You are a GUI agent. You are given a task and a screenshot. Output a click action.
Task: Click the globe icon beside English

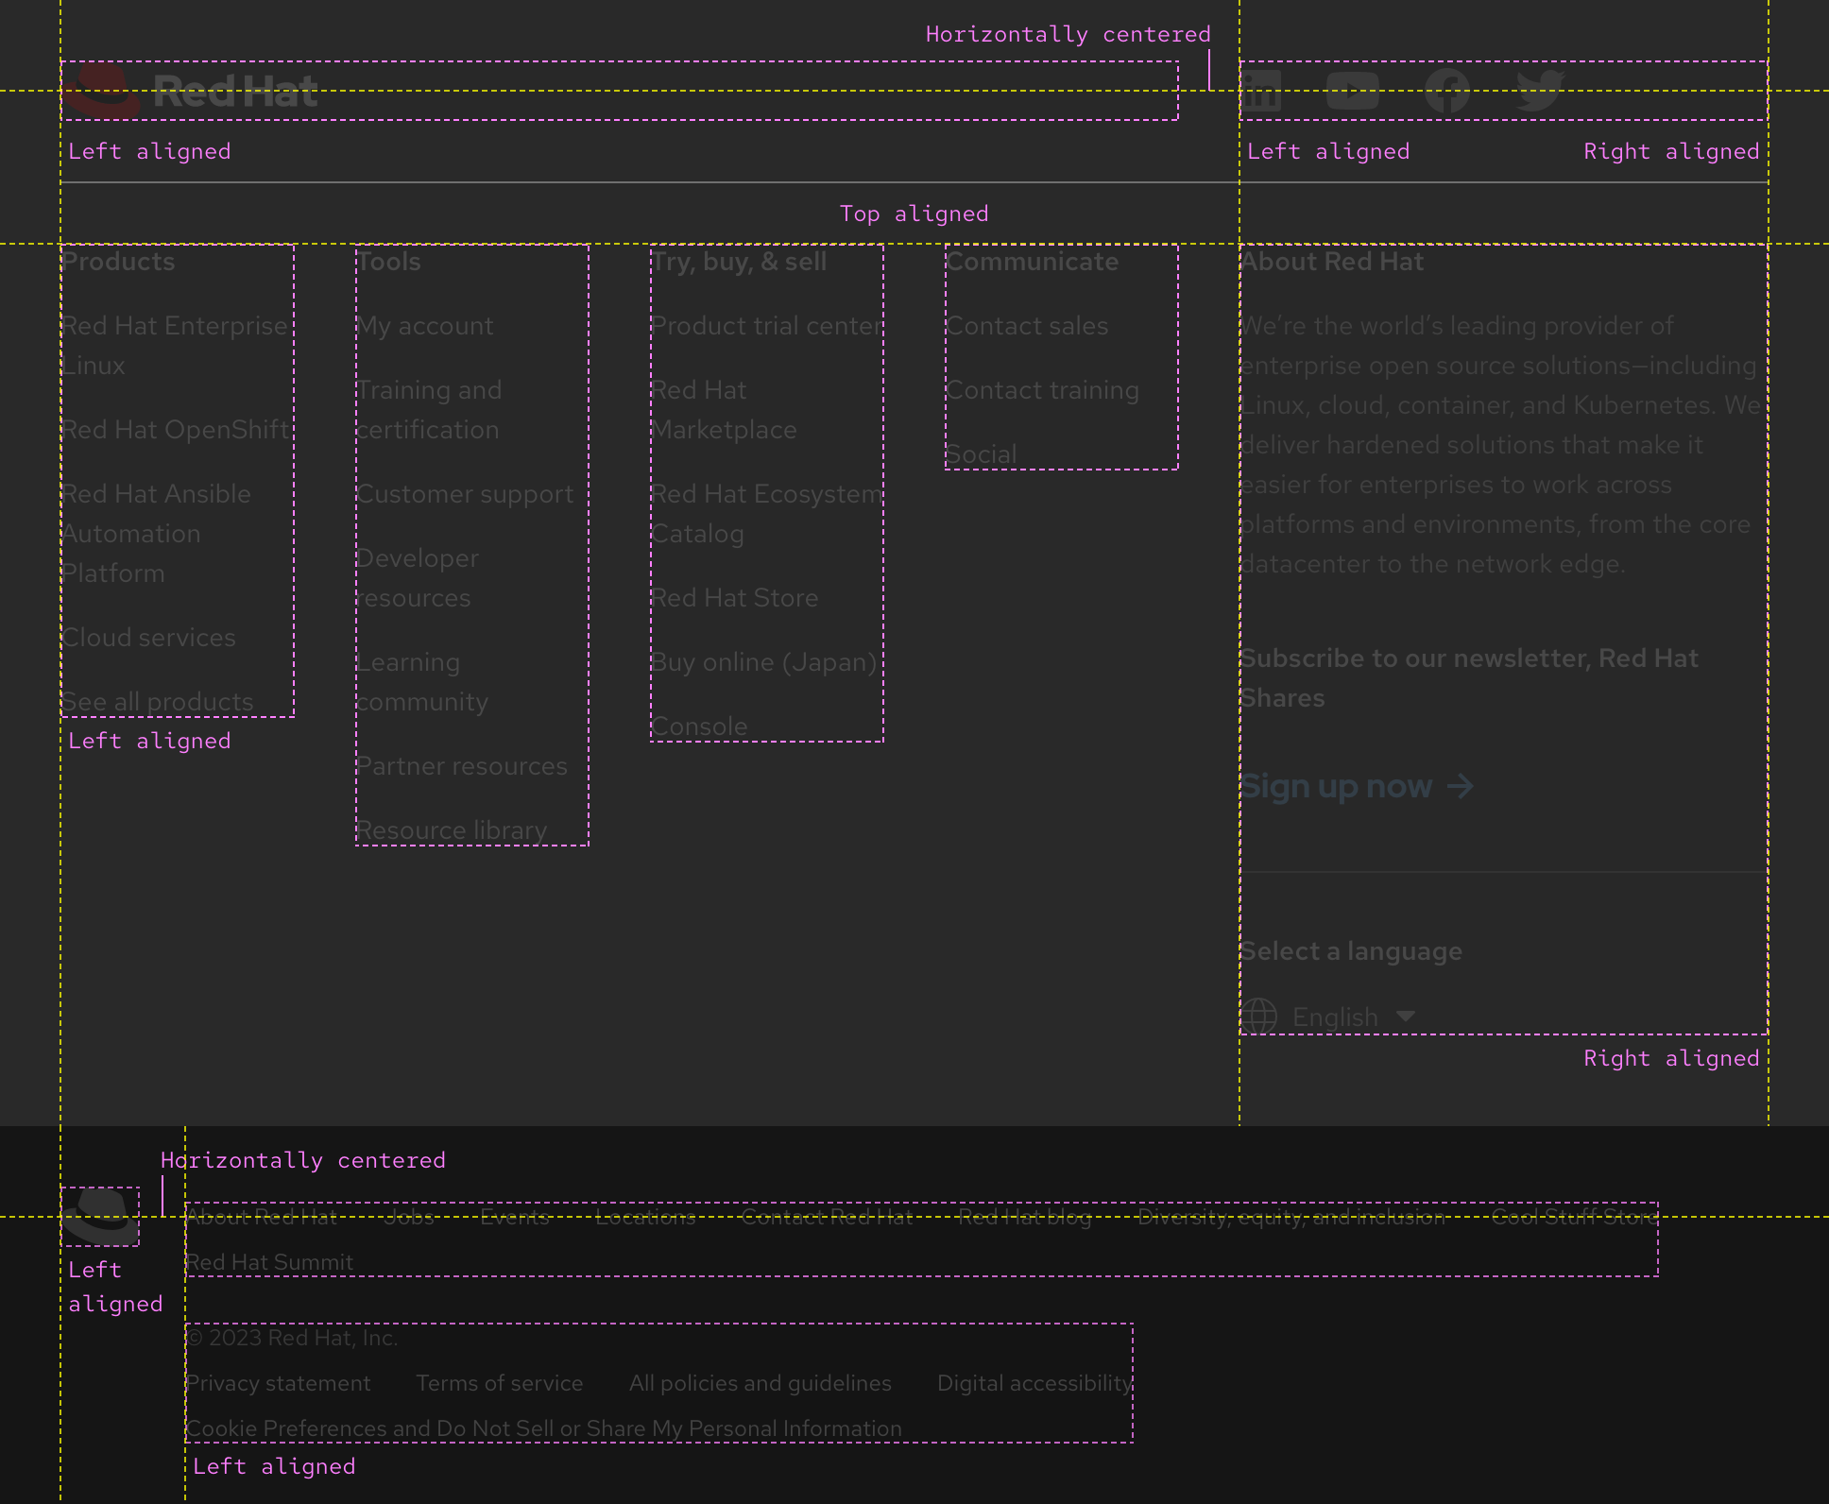click(1260, 1017)
